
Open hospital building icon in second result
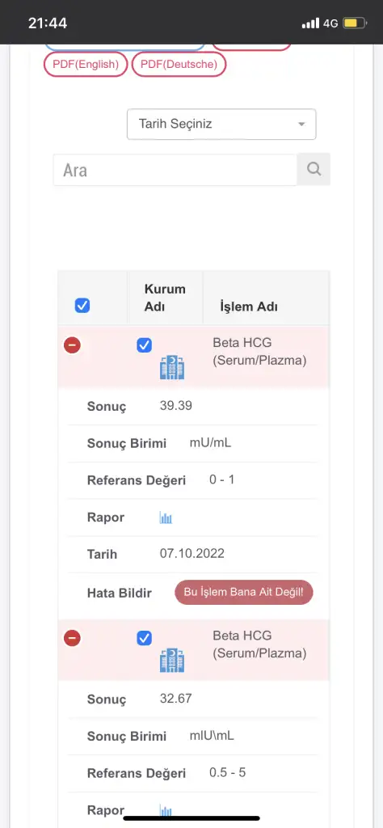click(172, 660)
